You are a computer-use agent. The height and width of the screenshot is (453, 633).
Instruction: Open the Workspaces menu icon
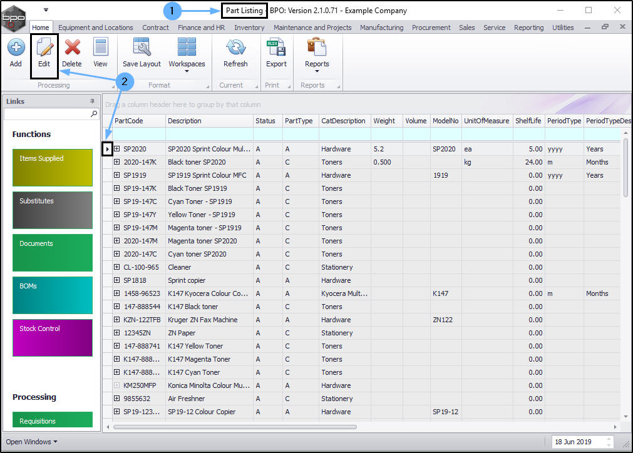click(187, 47)
